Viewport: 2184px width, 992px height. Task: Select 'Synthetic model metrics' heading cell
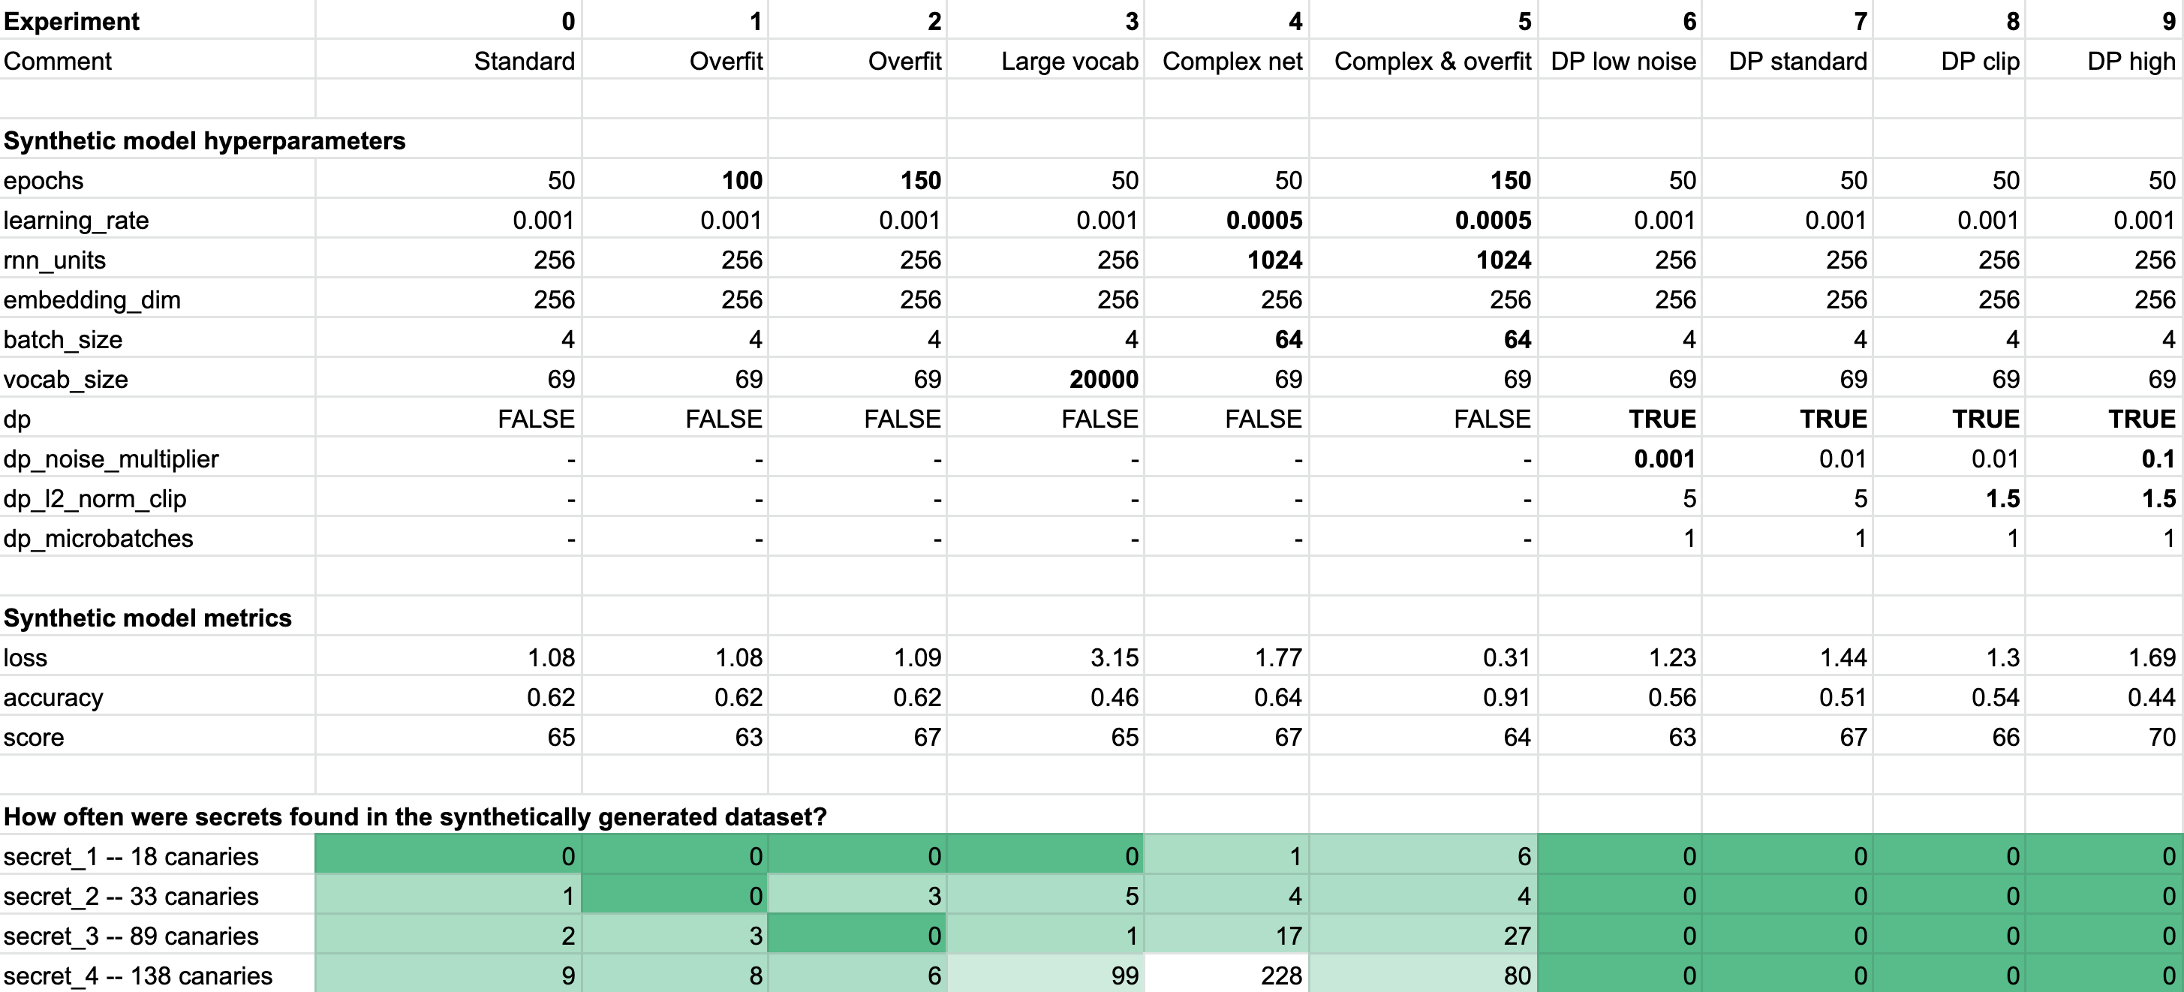point(158,618)
